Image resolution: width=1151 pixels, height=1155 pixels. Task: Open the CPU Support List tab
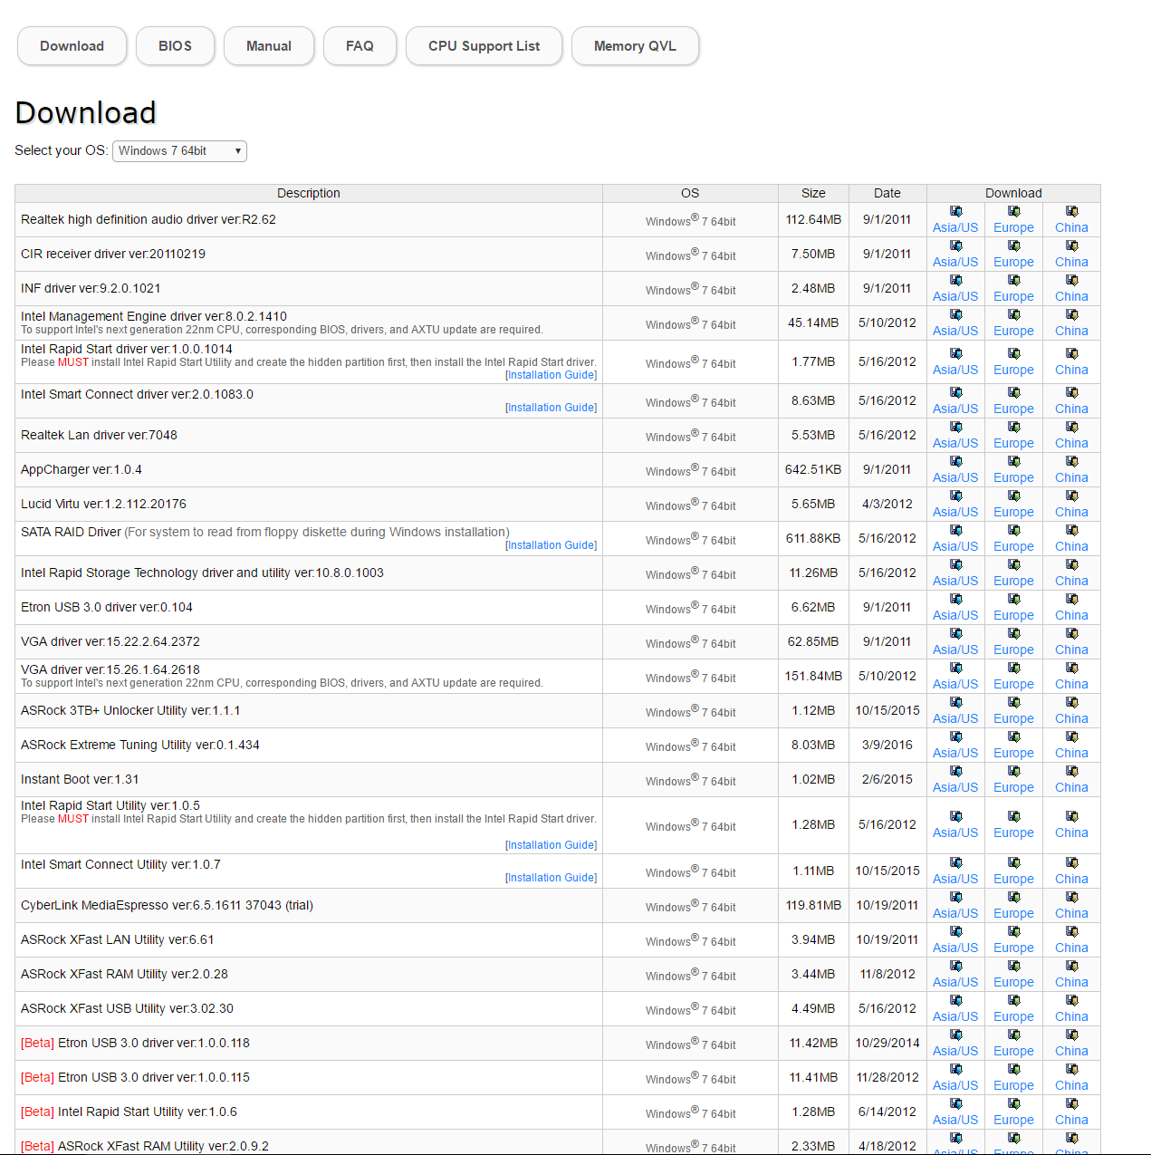point(484,46)
